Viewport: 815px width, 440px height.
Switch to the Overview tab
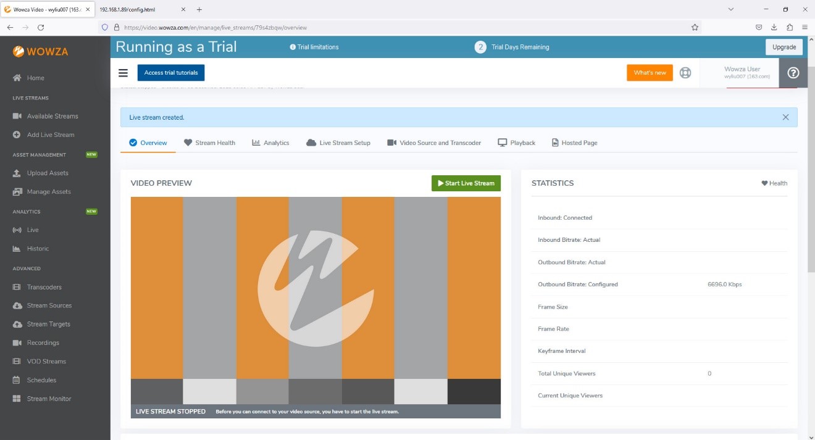click(x=148, y=143)
